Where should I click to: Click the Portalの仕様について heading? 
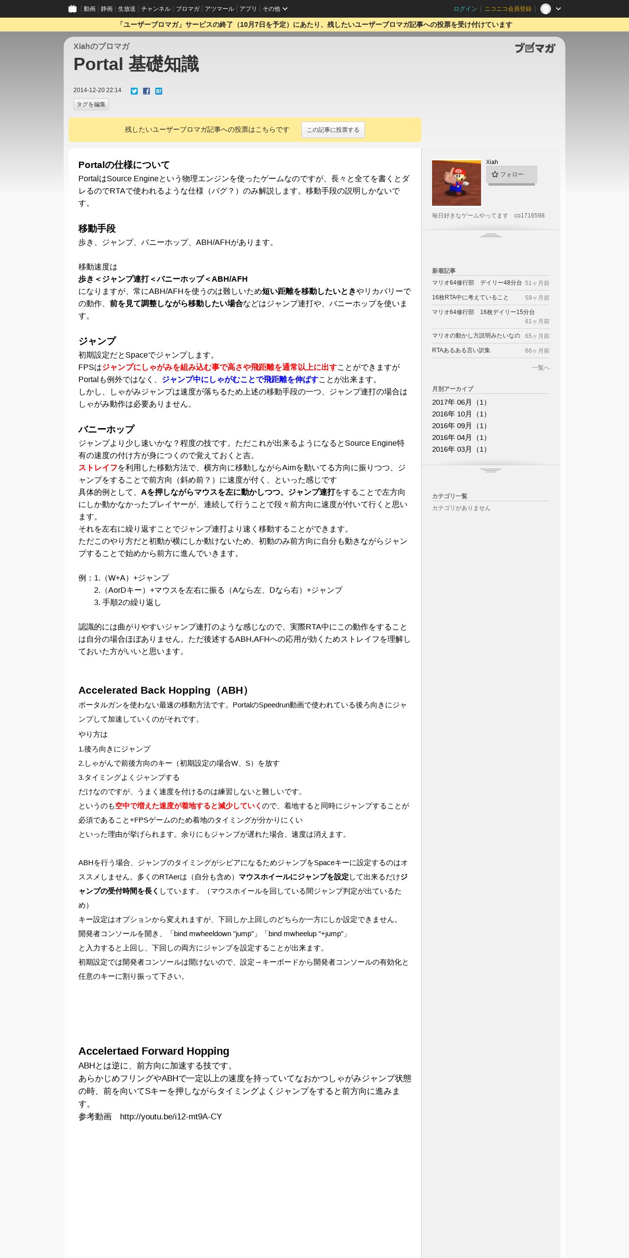pos(124,165)
